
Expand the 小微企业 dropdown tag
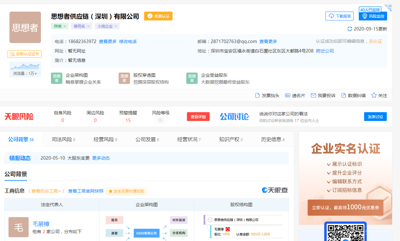(107, 26)
